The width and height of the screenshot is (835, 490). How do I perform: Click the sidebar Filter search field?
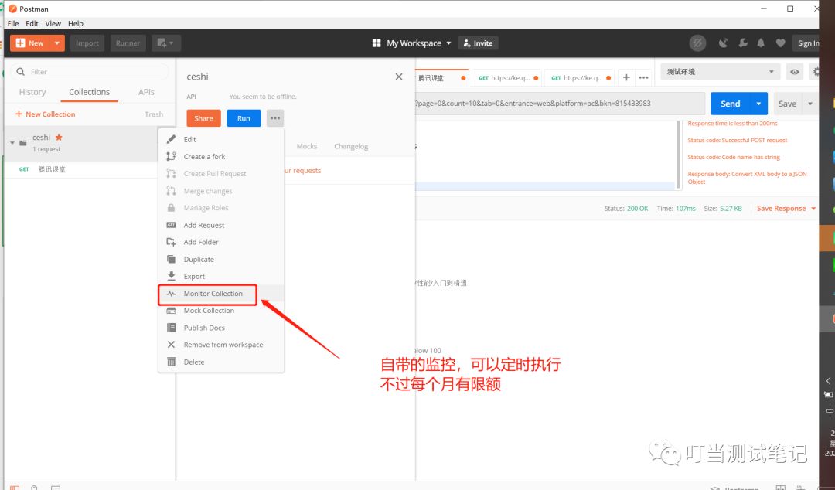click(90, 71)
